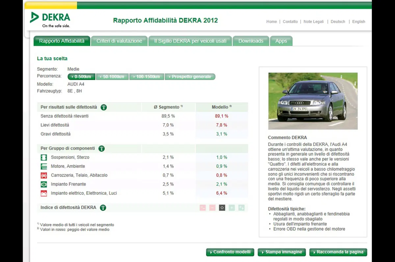
Task: Open the Contatto link
Action: (290, 22)
